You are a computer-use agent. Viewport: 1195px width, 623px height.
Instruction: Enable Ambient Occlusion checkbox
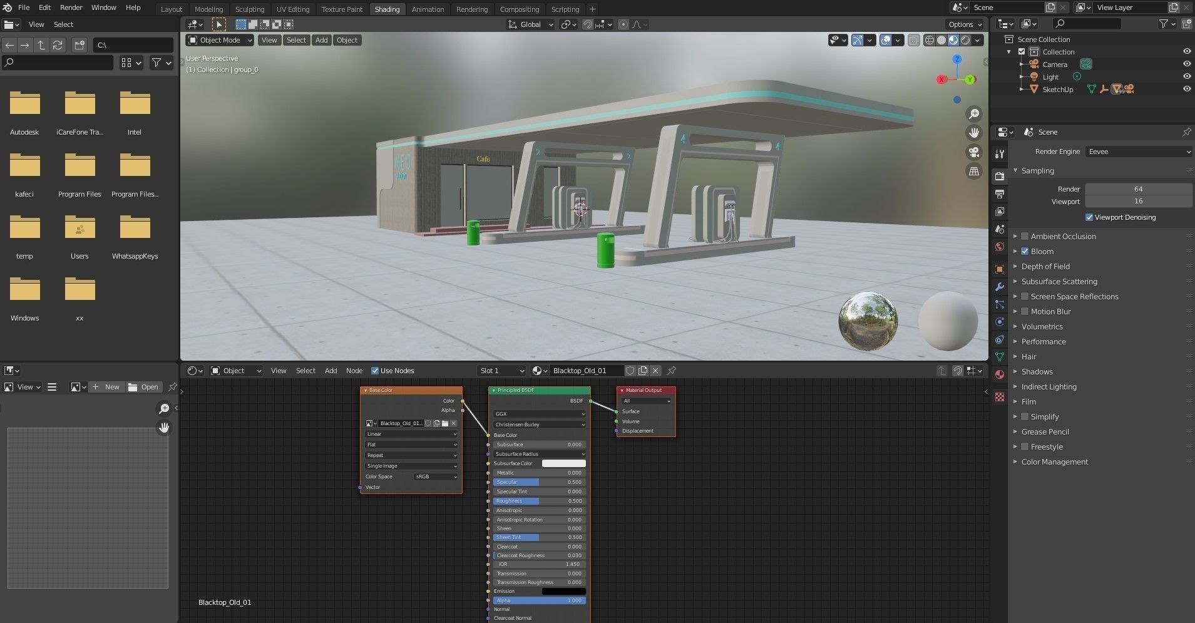1025,236
